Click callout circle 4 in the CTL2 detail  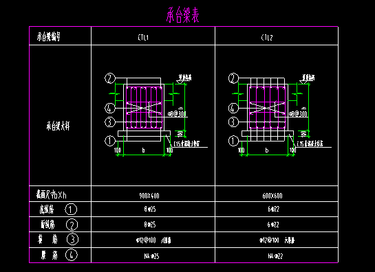(233, 108)
